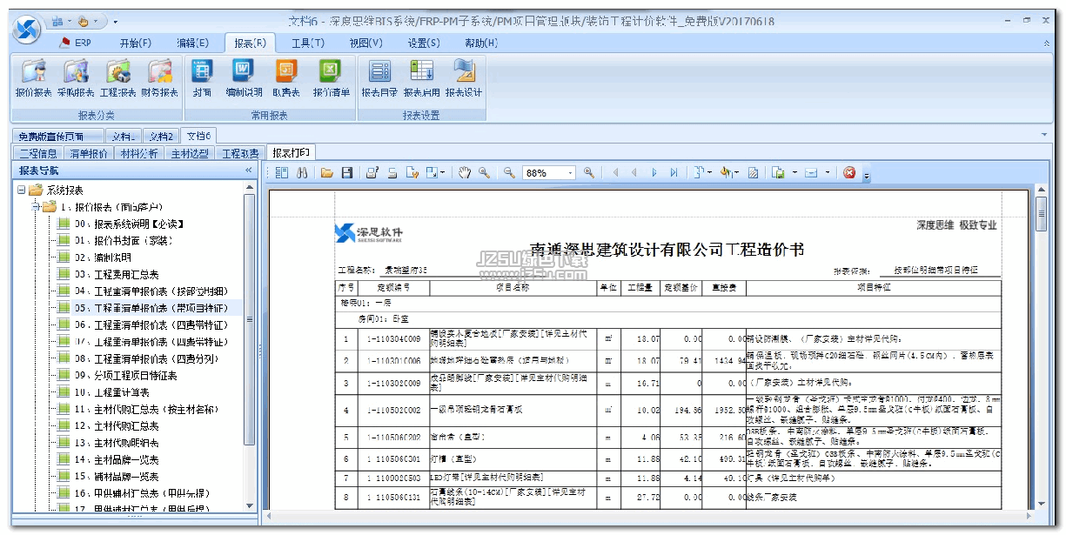Switch to the 主材选型 tab
Screen dimensions: 1066x535
pyautogui.click(x=190, y=153)
